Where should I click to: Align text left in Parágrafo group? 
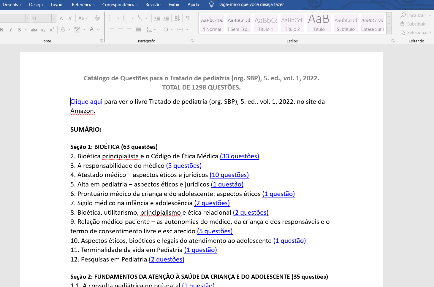pyautogui.click(x=112, y=30)
